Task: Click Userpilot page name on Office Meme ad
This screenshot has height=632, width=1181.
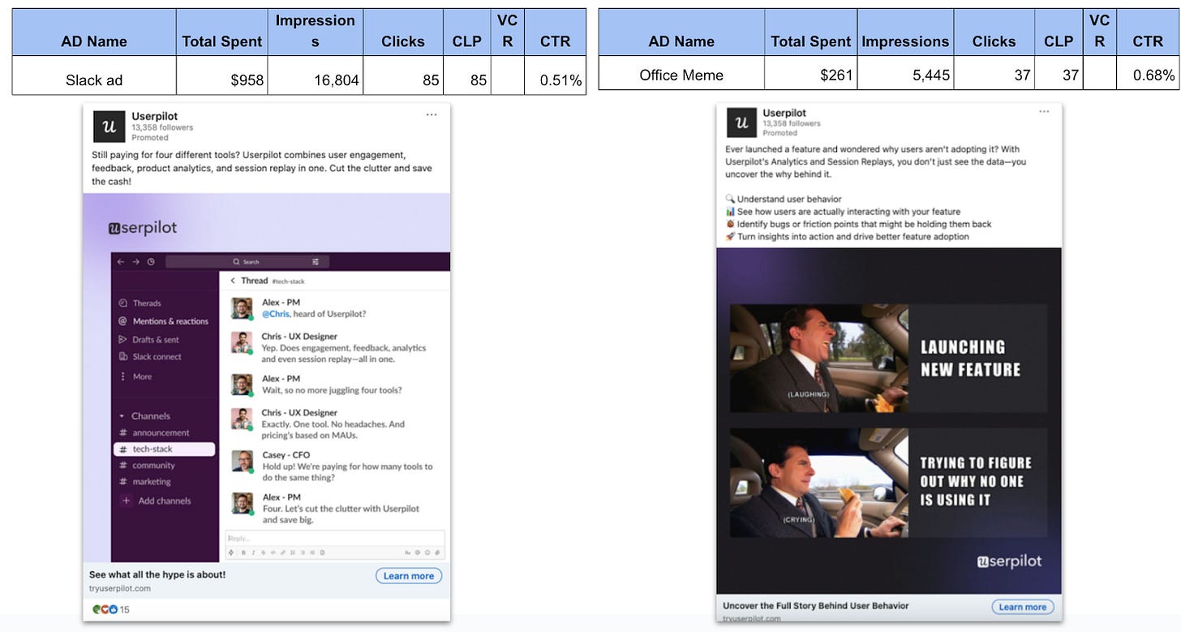Action: (785, 113)
